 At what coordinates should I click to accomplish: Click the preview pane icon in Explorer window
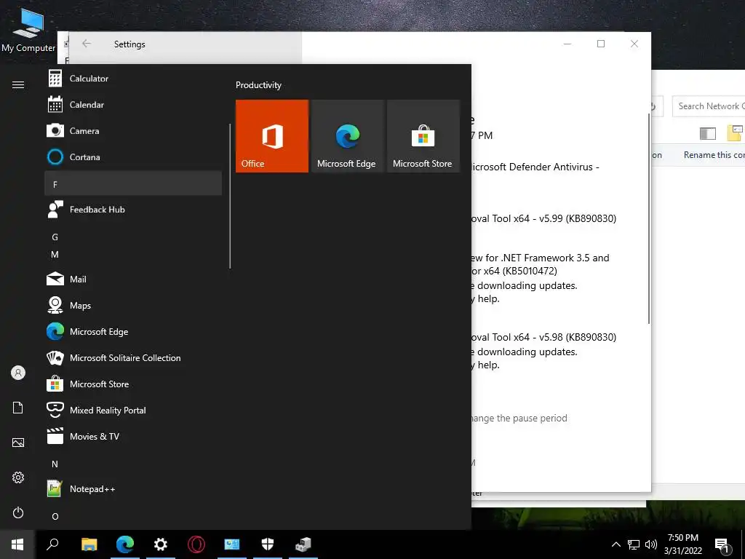pos(707,134)
